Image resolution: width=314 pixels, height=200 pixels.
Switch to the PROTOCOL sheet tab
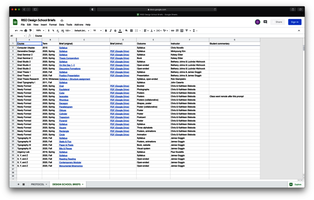pyautogui.click(x=37, y=184)
